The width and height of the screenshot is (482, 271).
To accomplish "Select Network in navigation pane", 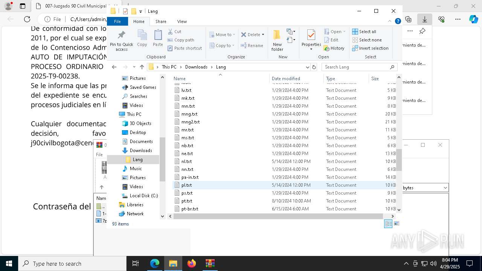I will pos(131,214).
